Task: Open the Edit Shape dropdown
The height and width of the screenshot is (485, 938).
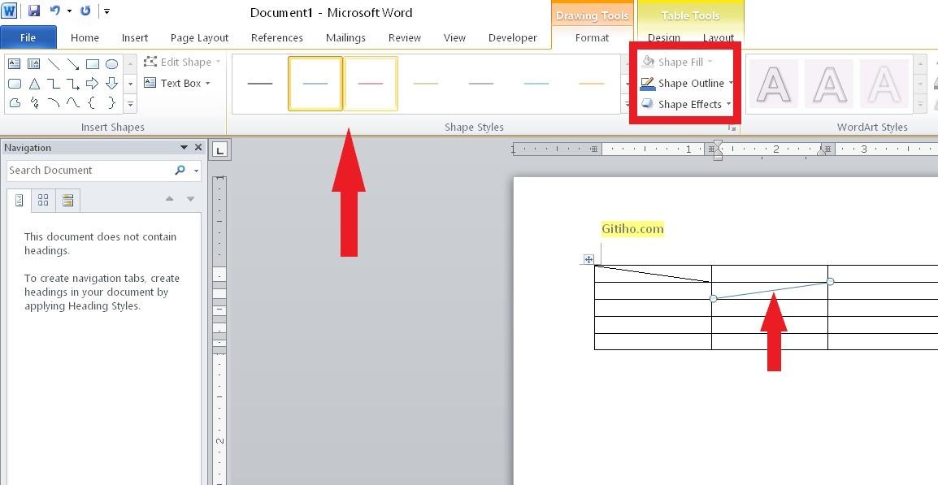Action: (219, 62)
